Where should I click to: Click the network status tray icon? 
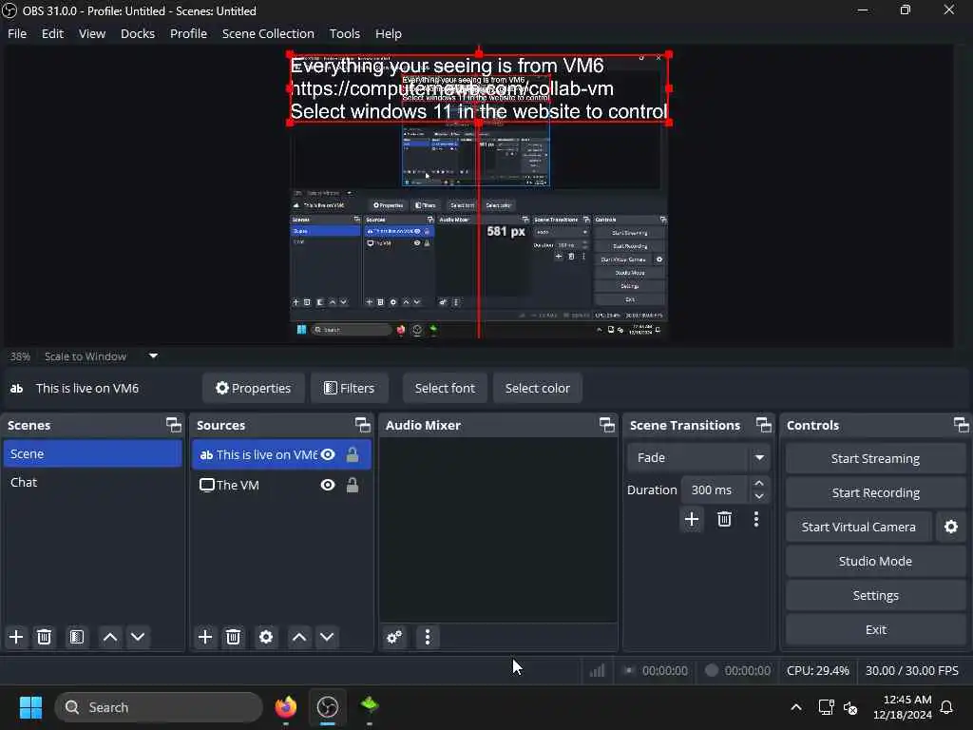coord(826,707)
